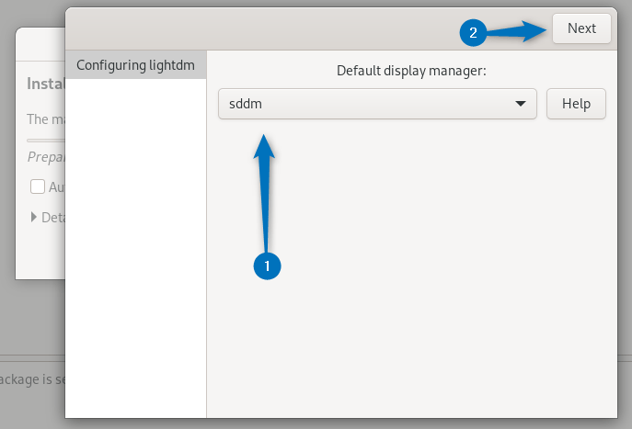Click the blue number 2 badge
The image size is (632, 429).
[x=473, y=33]
